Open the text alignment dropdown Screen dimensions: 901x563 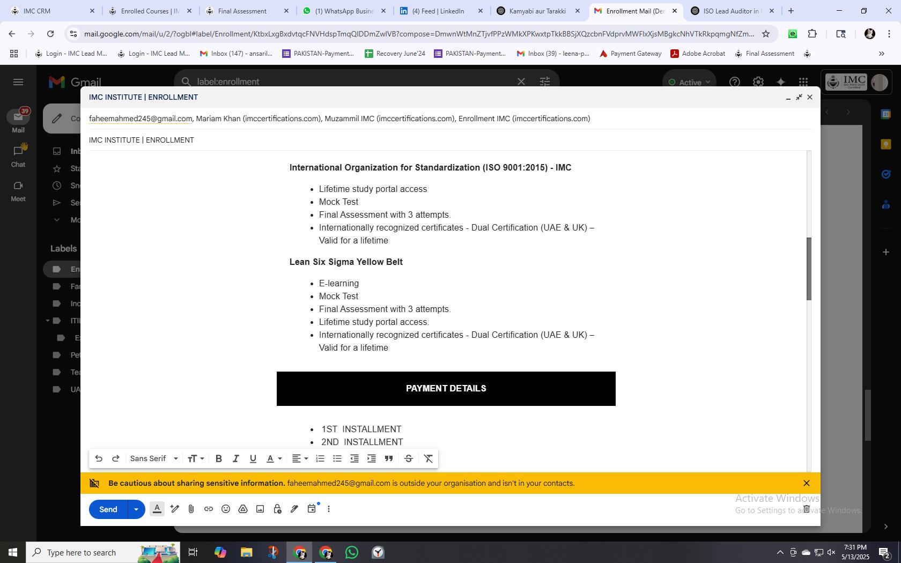click(x=300, y=458)
